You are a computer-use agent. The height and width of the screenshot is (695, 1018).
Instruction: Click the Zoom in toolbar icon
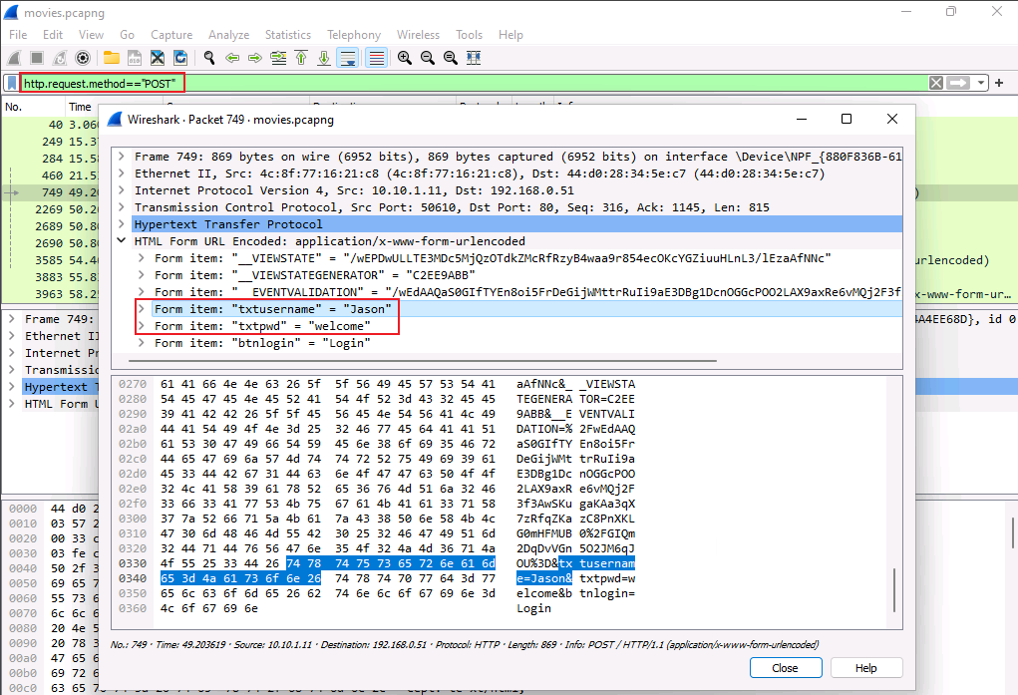405,58
